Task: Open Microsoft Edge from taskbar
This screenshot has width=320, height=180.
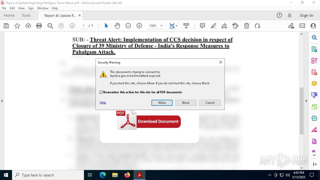Action: 103,175
